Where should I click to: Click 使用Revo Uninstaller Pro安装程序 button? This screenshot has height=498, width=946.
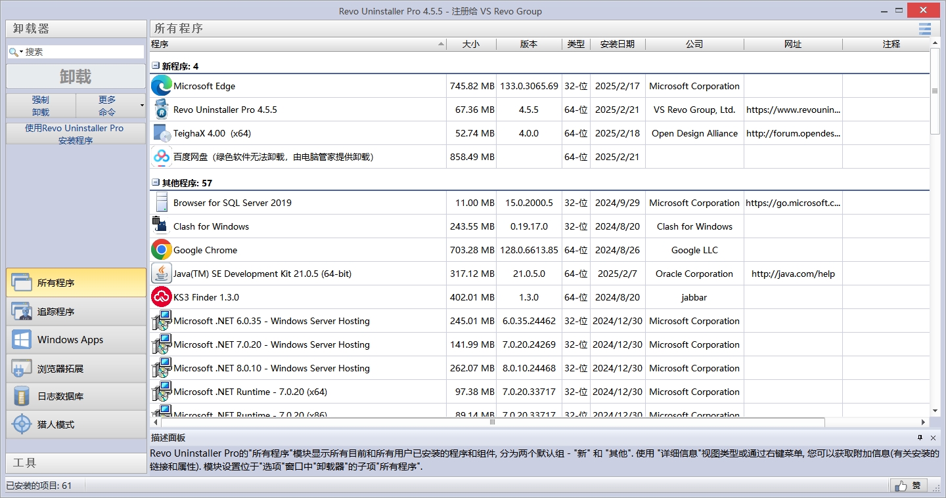click(x=76, y=134)
